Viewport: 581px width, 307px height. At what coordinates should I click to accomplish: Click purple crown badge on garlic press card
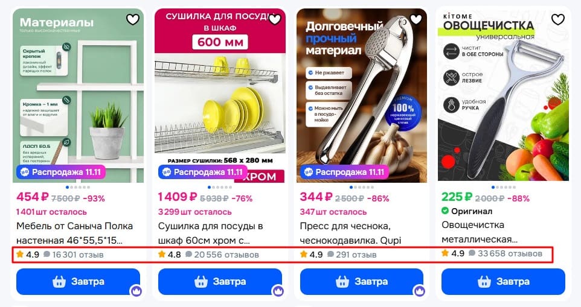[x=420, y=291]
